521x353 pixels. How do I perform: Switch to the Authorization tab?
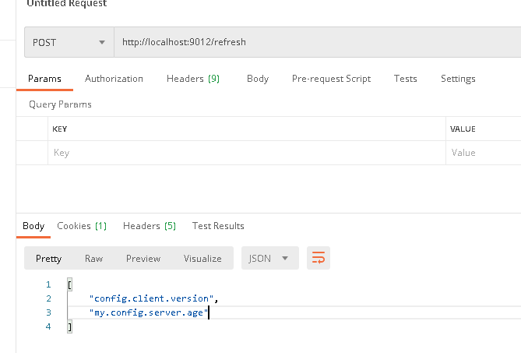tap(114, 79)
